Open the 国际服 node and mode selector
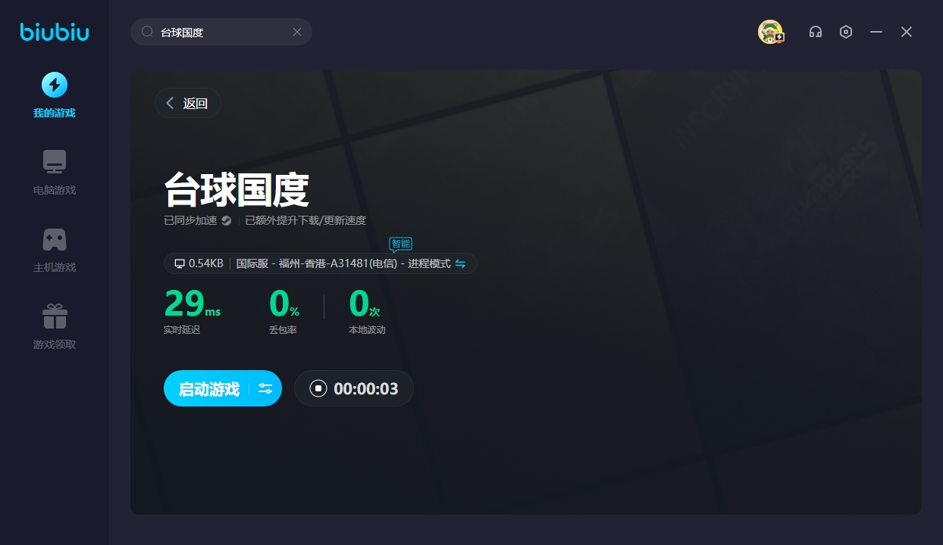 tap(343, 263)
